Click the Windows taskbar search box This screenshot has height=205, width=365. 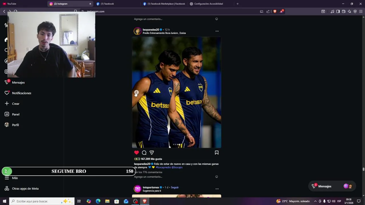click(x=42, y=201)
